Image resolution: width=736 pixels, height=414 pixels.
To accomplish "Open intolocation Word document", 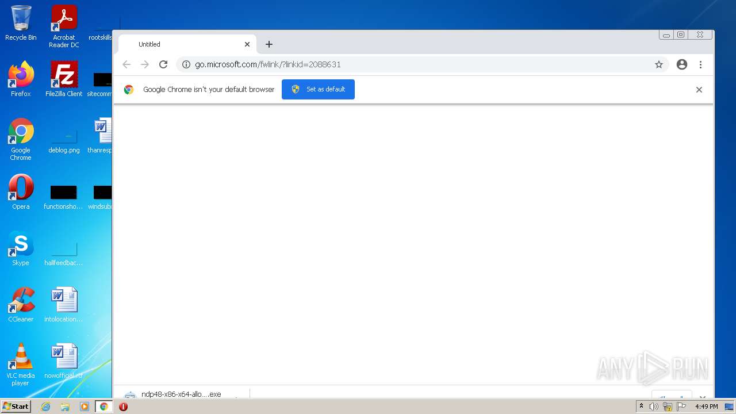I will point(64,305).
